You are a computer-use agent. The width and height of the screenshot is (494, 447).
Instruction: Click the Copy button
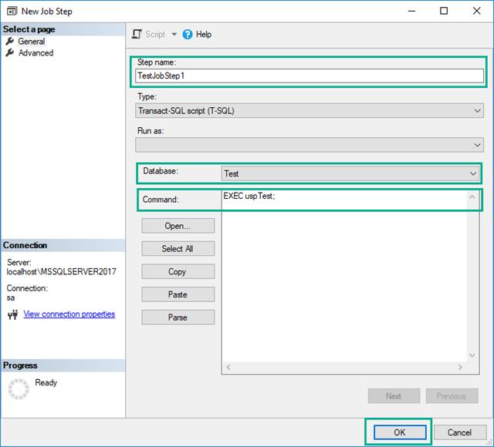click(178, 271)
